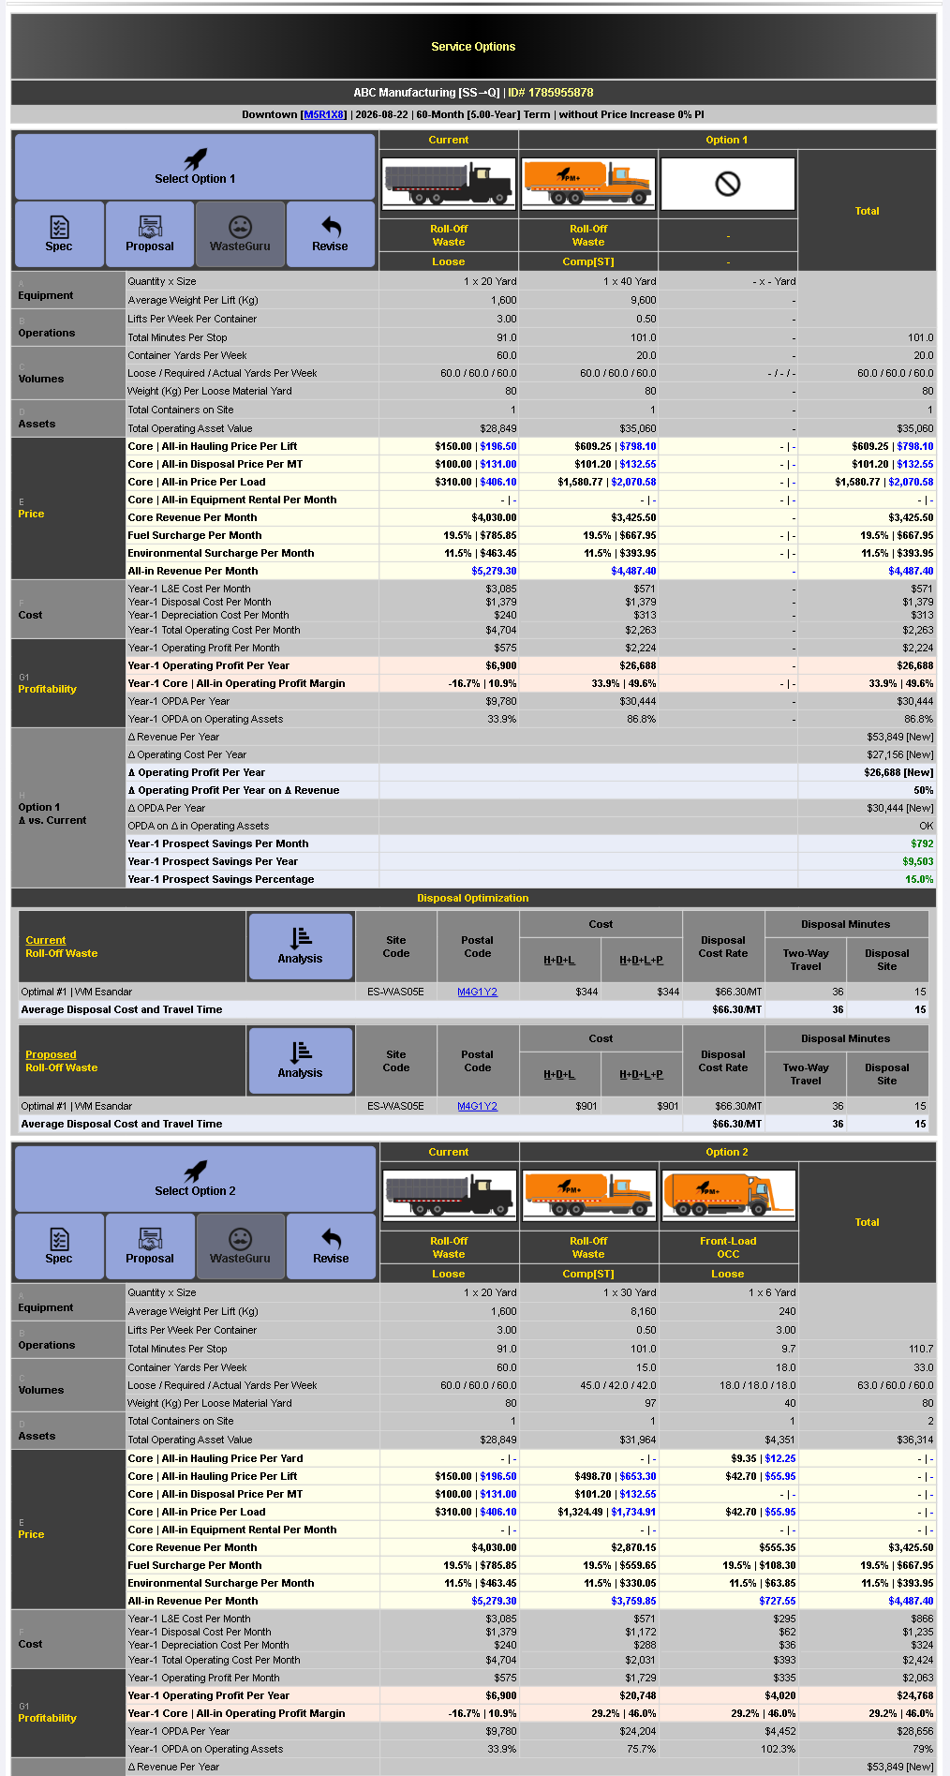Click the $5,279.30 All-in Revenue value in Option 1
The height and width of the screenshot is (1776, 950).
[x=494, y=571]
